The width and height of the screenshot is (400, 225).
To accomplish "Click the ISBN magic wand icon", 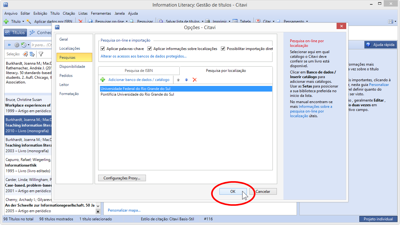I will (29, 22).
